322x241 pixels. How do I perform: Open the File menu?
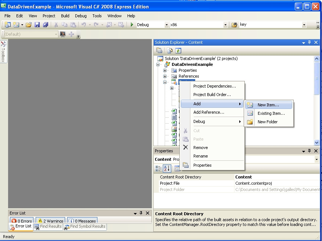[x=7, y=16]
